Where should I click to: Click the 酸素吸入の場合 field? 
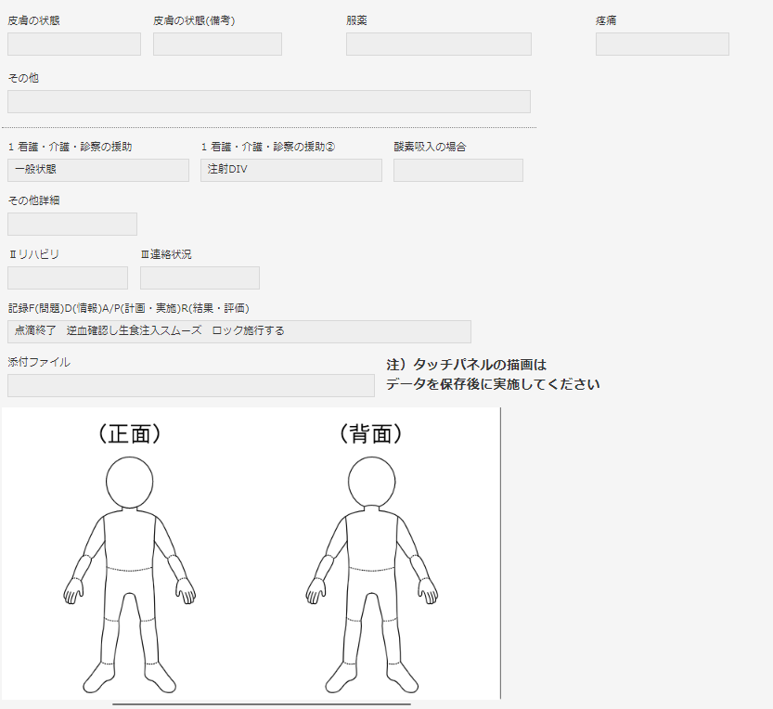pyautogui.click(x=457, y=170)
